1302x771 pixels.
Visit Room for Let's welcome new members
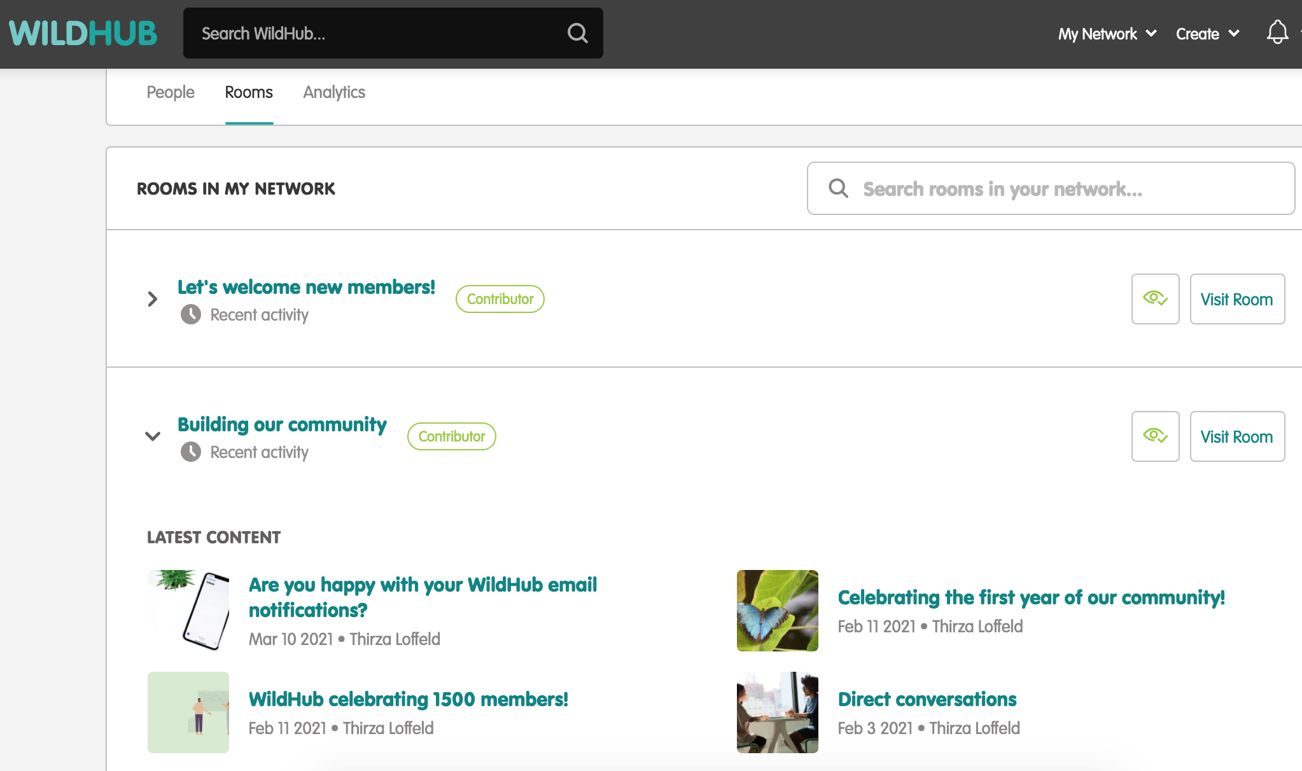coord(1236,299)
